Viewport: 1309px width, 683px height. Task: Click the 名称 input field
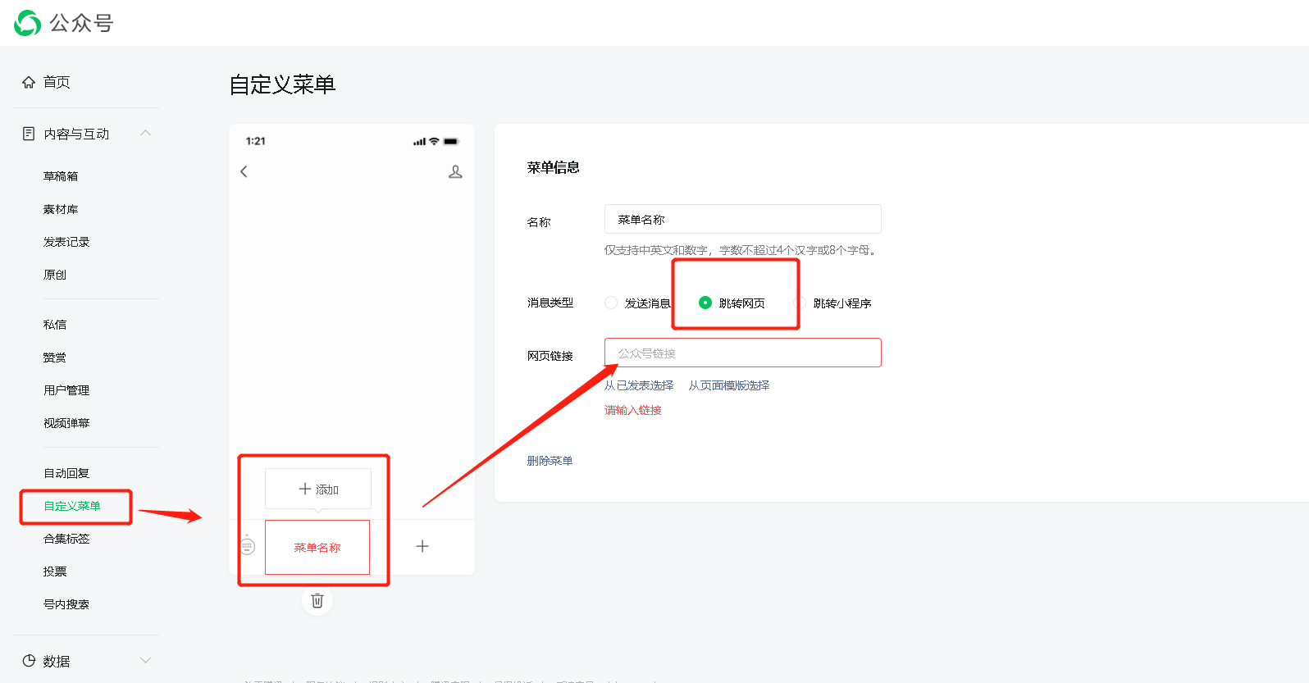(743, 219)
